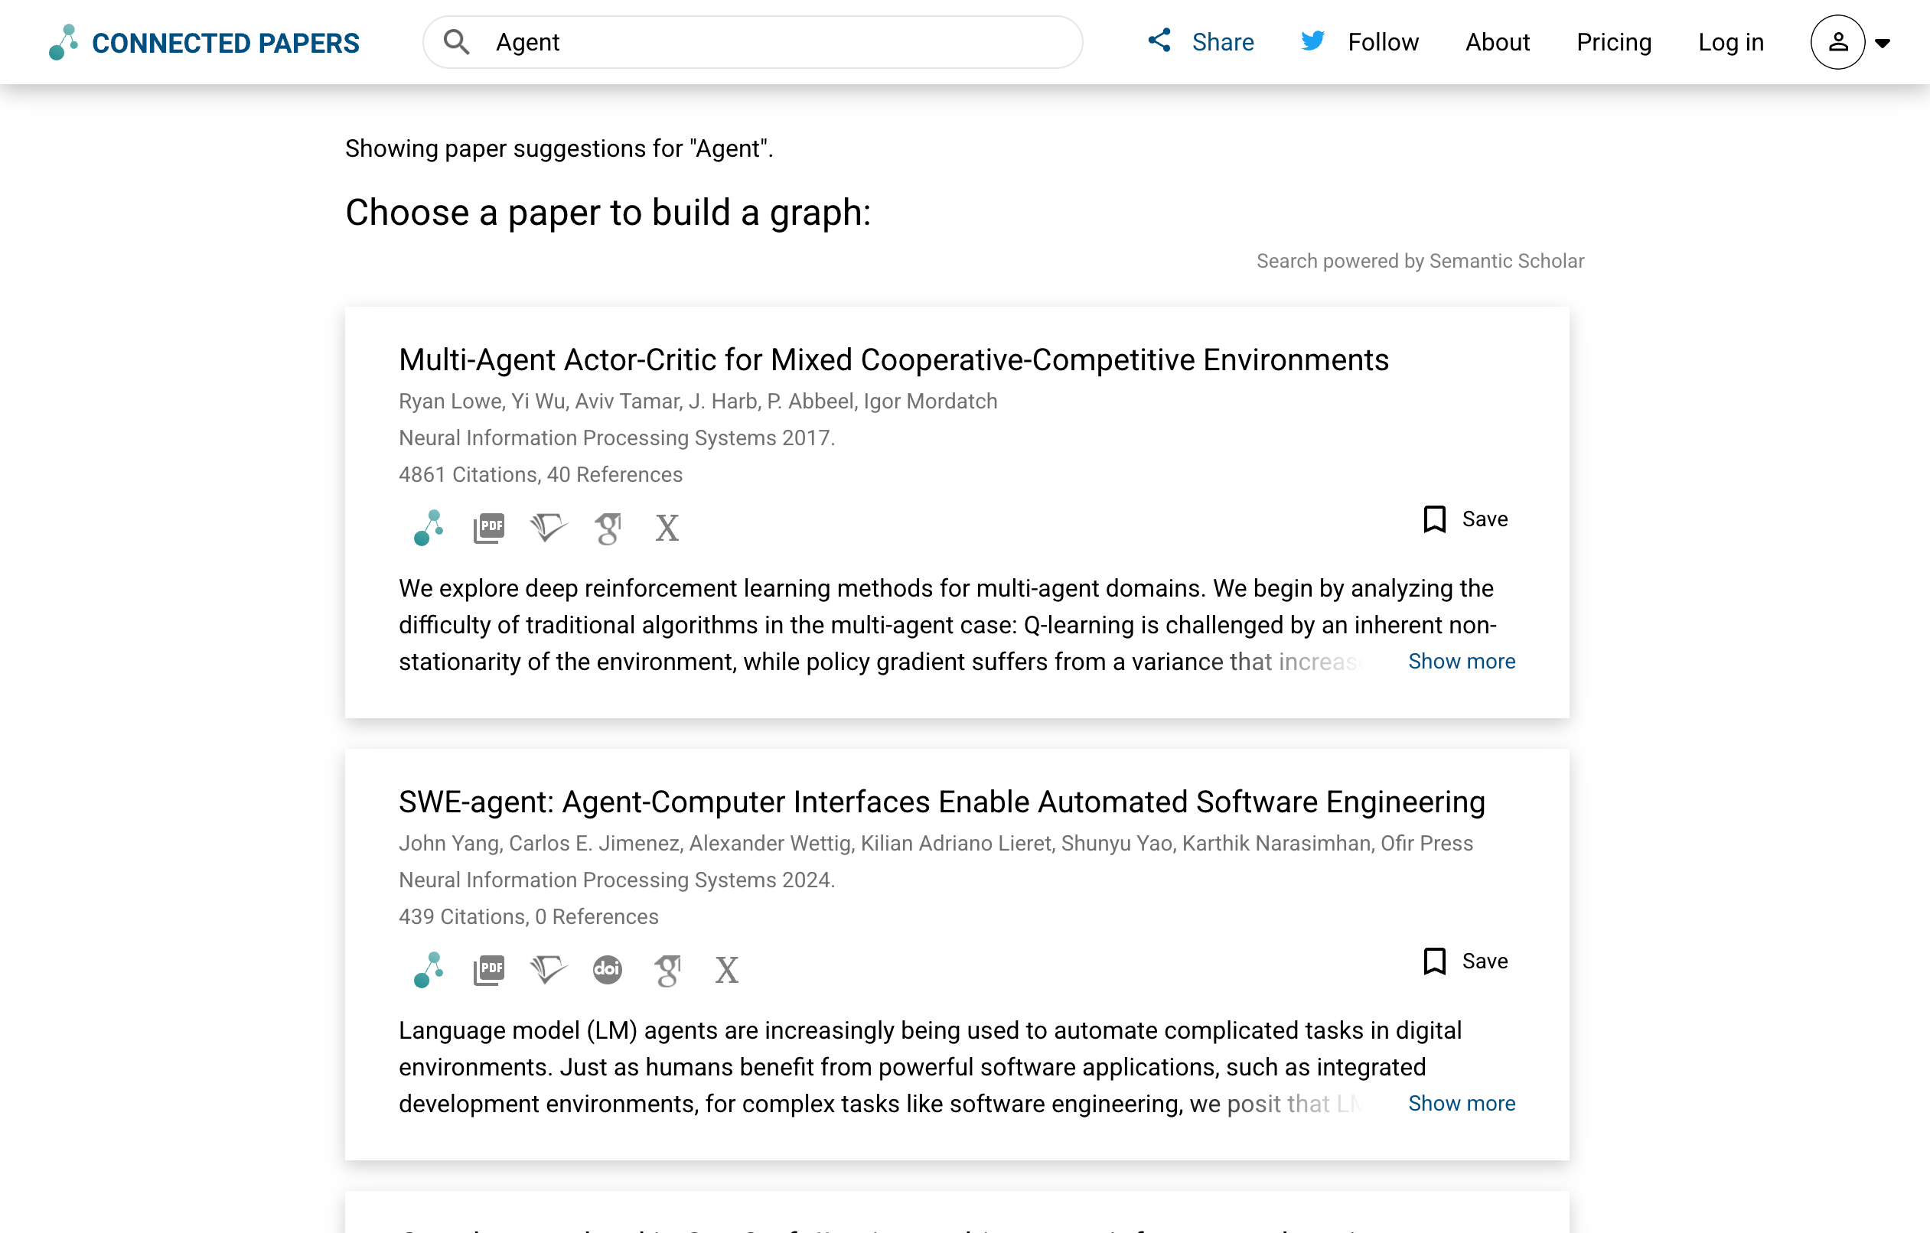Open PDF icon of SWE-agent paper
This screenshot has height=1233, width=1930.
488,969
